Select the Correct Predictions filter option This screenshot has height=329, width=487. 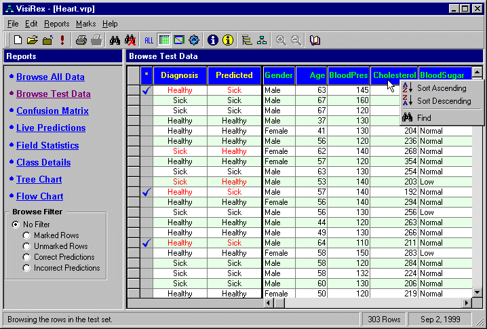pyautogui.click(x=26, y=257)
